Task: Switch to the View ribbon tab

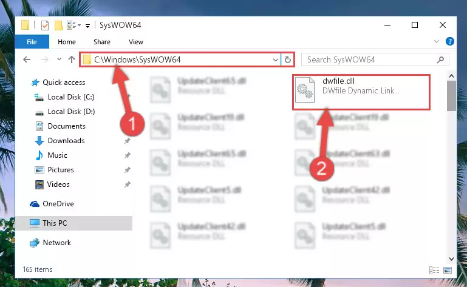Action: point(136,42)
